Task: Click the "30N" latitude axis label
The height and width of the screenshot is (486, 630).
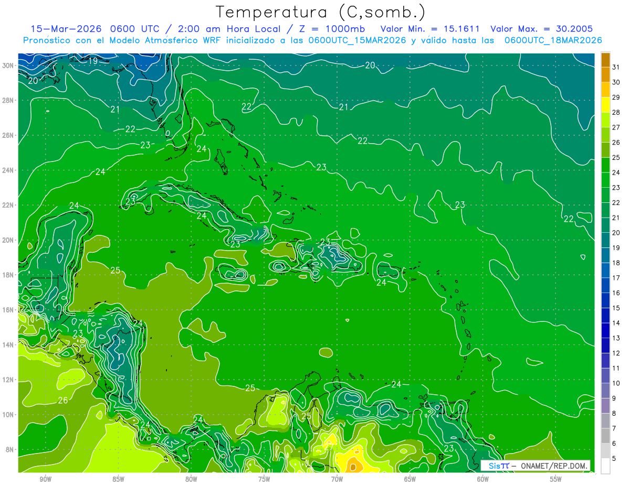Action: click(x=8, y=65)
